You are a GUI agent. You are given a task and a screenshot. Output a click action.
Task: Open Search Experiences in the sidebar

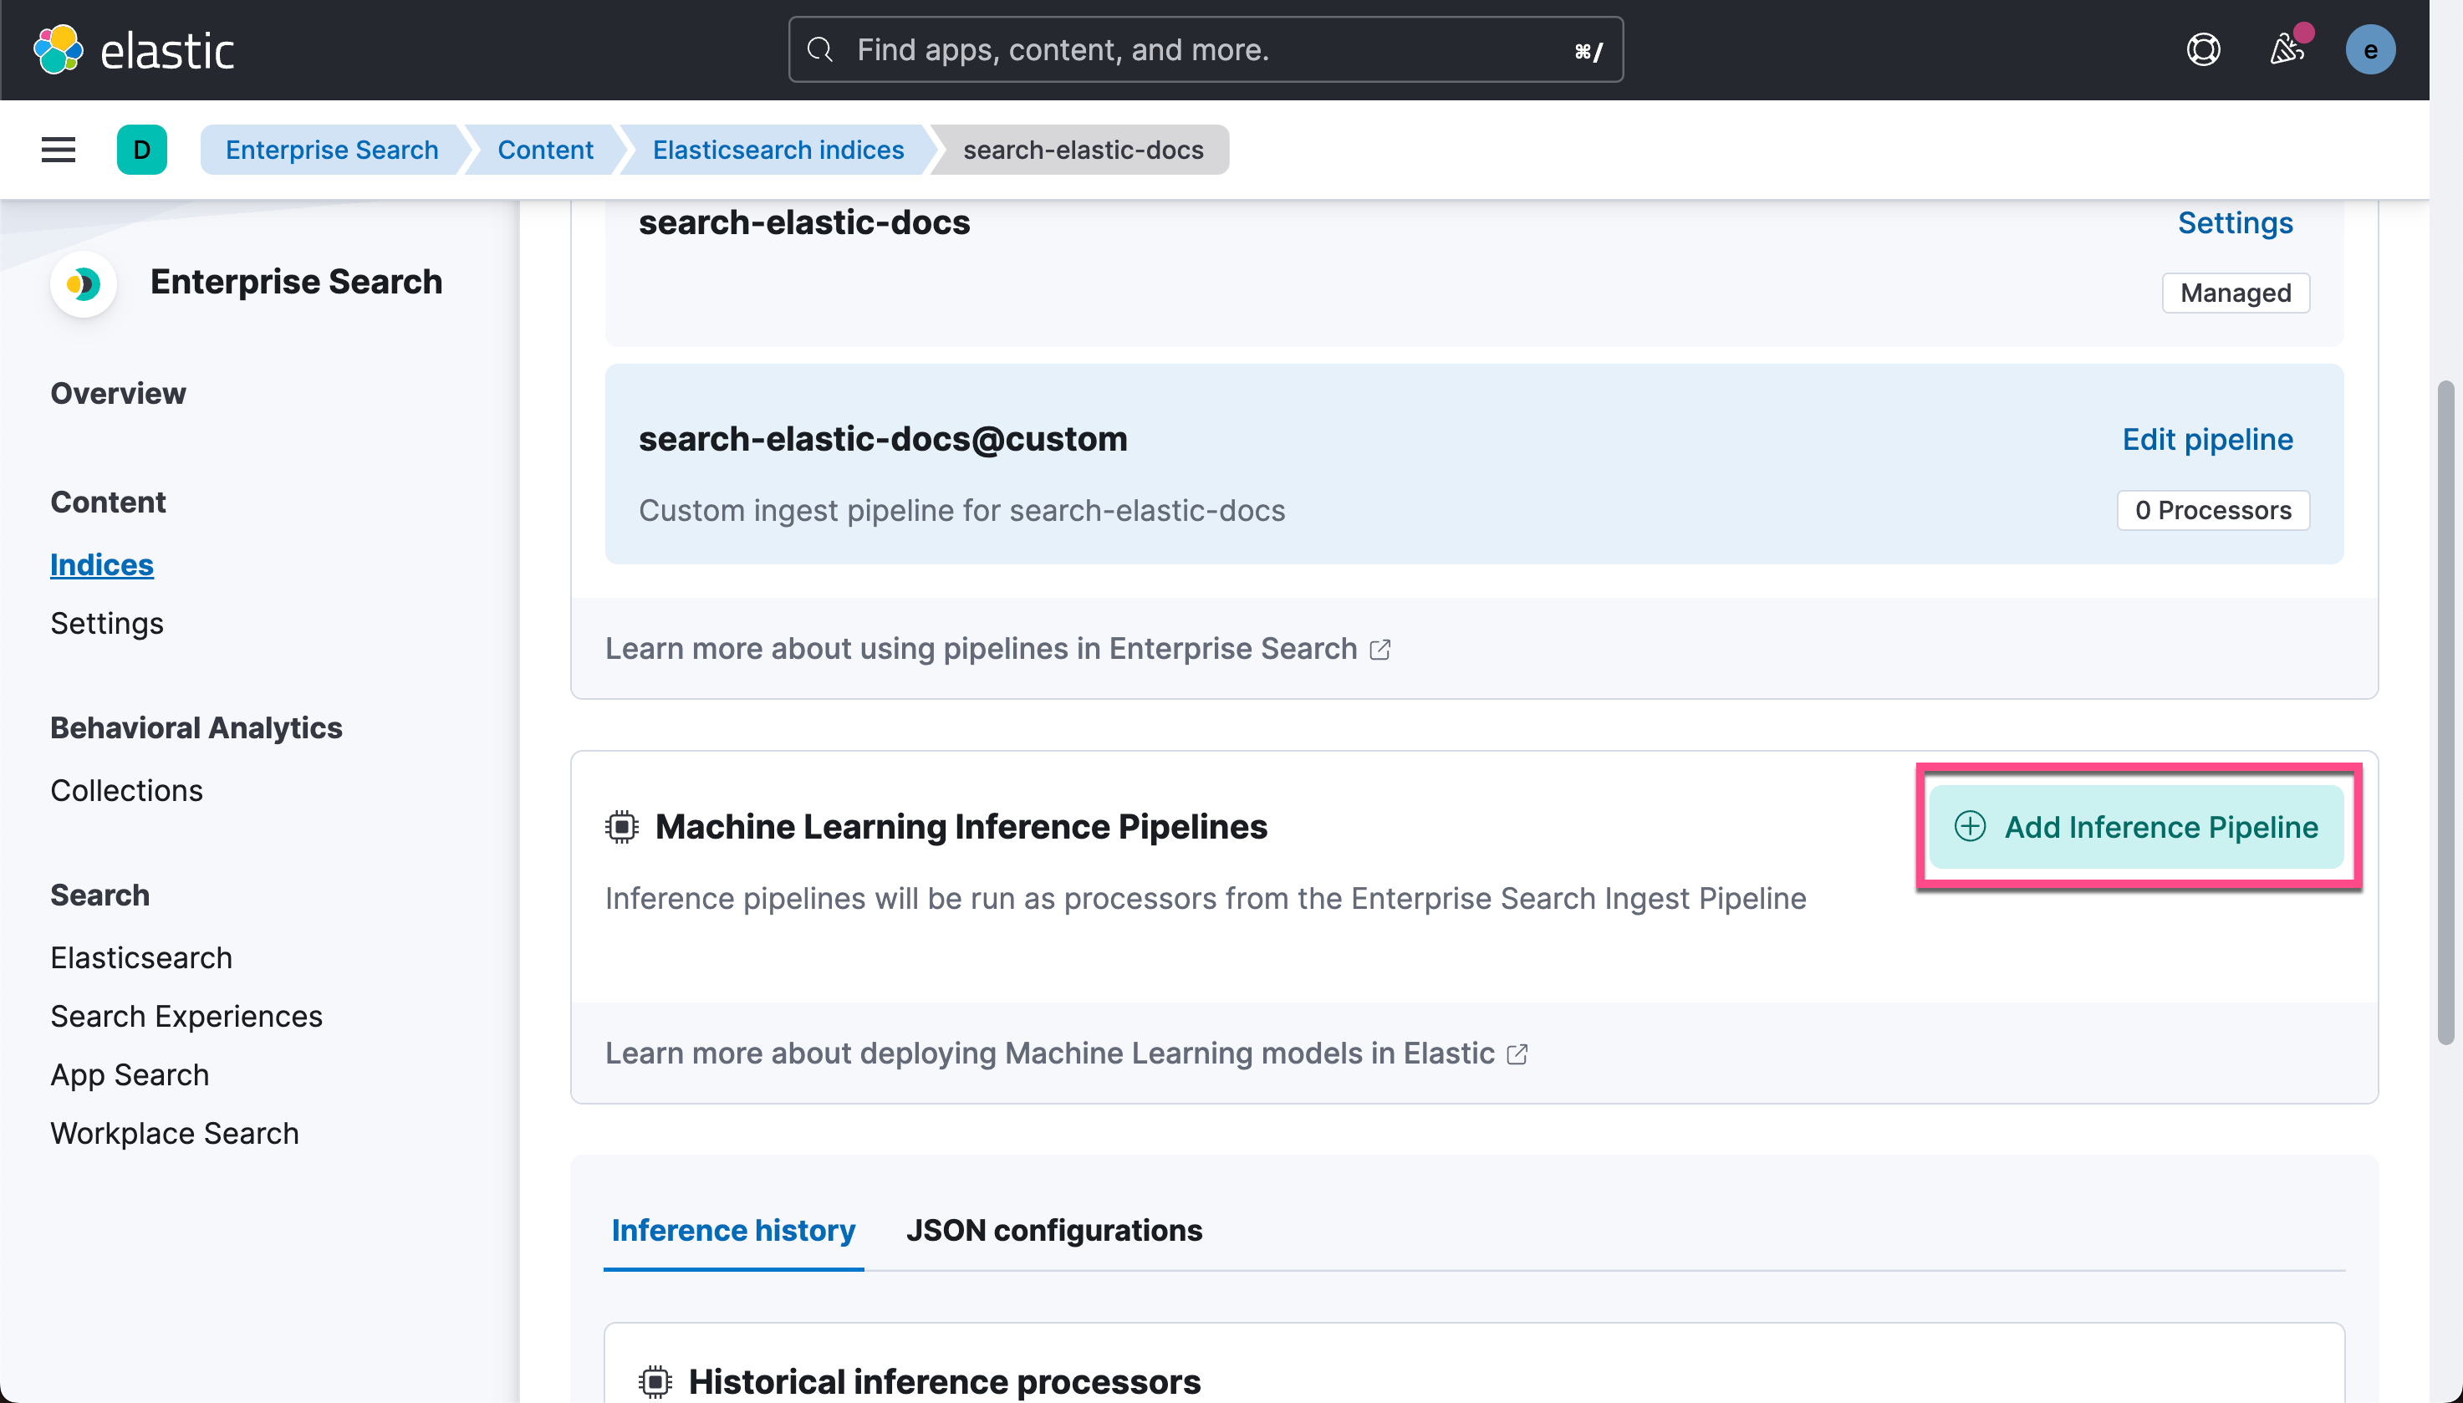pos(186,1017)
